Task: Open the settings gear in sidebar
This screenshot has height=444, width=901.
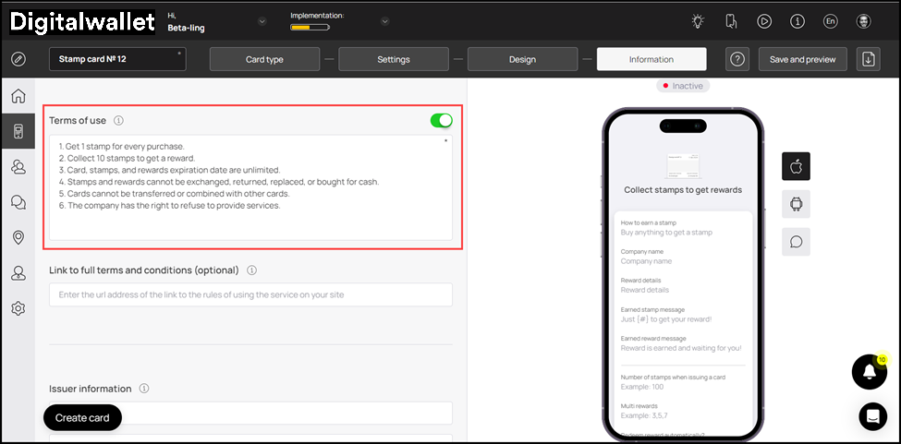Action: pos(18,308)
